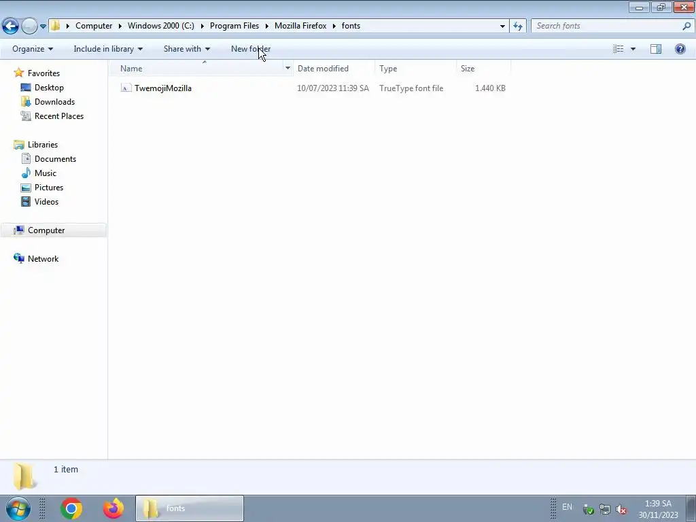Image resolution: width=696 pixels, height=522 pixels.
Task: Open the recent locations history dropdown
Action: 43,27
